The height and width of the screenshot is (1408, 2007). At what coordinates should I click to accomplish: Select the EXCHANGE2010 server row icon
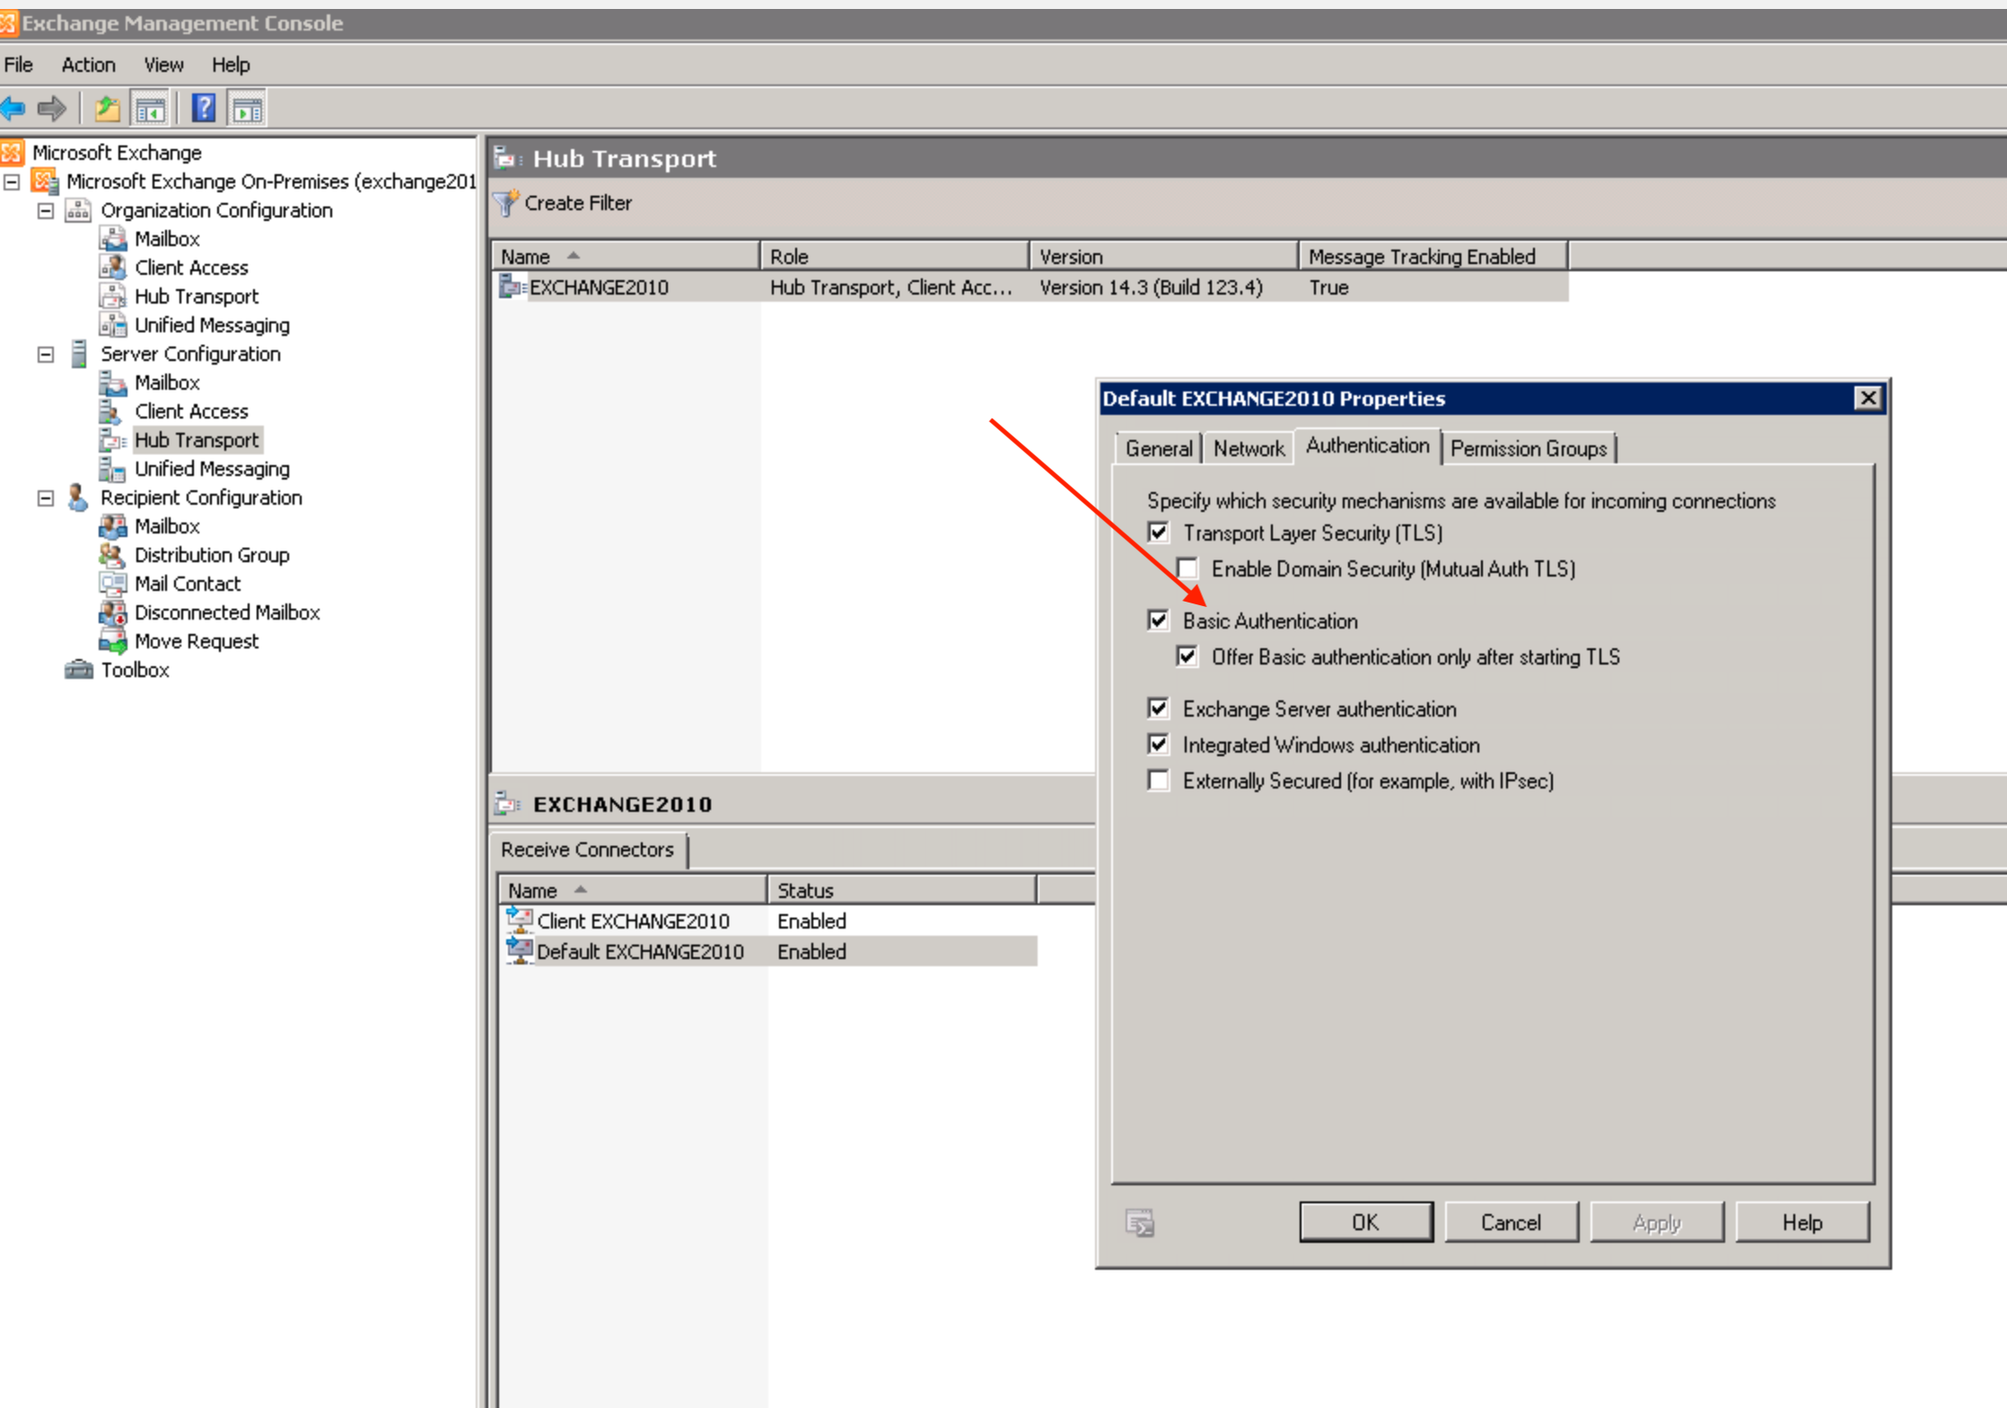tap(513, 287)
